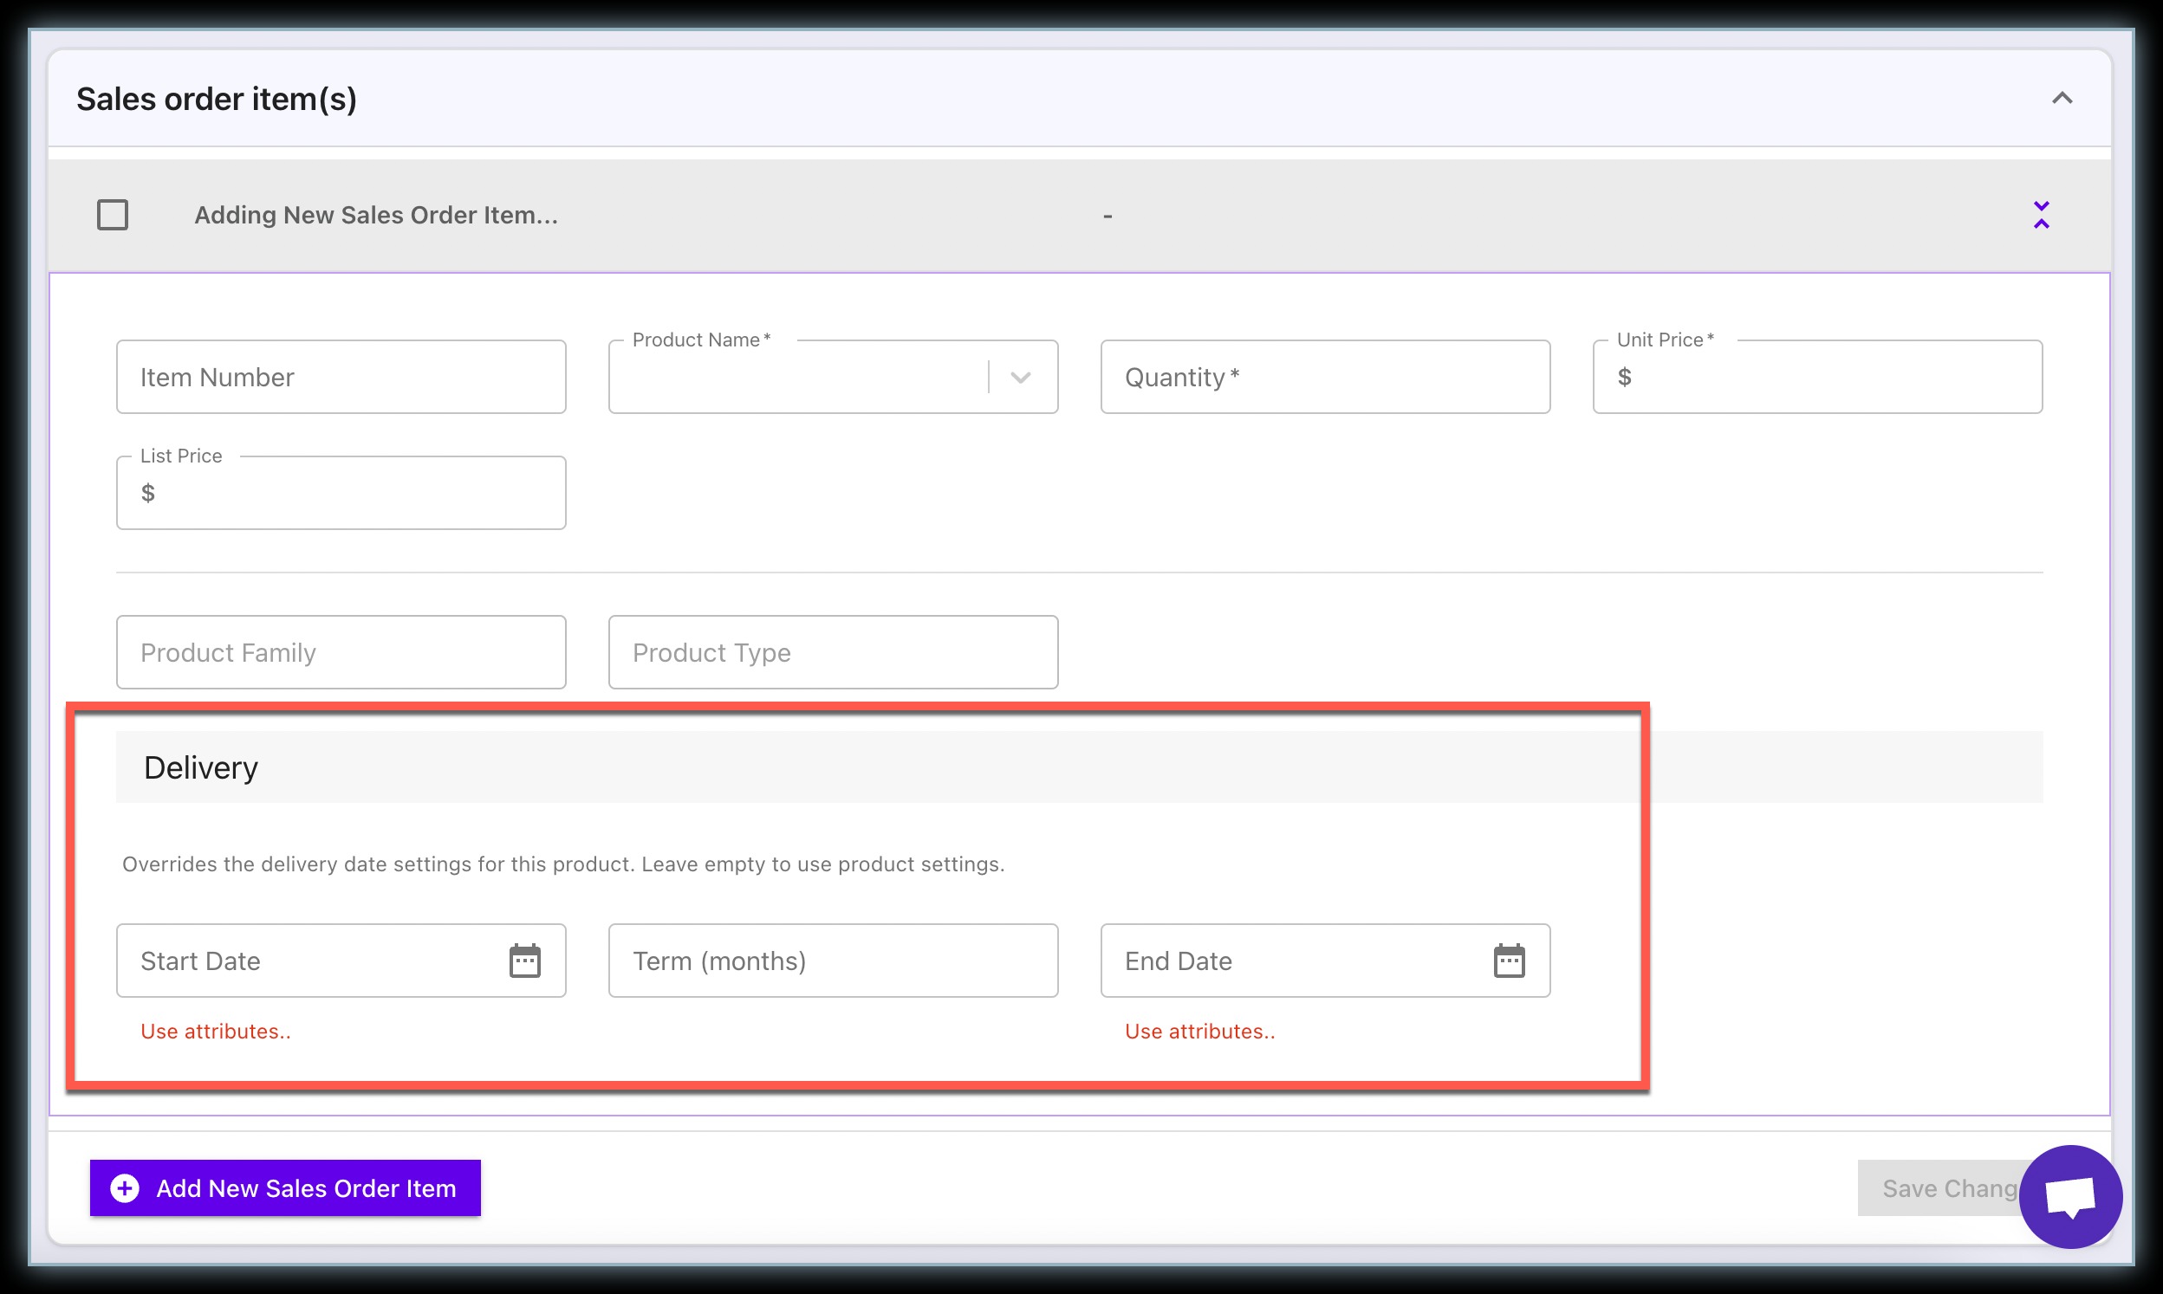Viewport: 2163px width, 1294px height.
Task: Click the Sales order item(s) heading
Action: (217, 100)
